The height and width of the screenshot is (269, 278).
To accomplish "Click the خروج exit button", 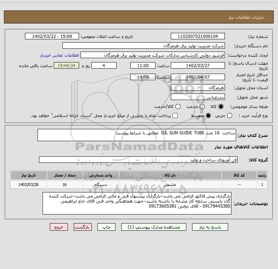I will click(x=59, y=227).
